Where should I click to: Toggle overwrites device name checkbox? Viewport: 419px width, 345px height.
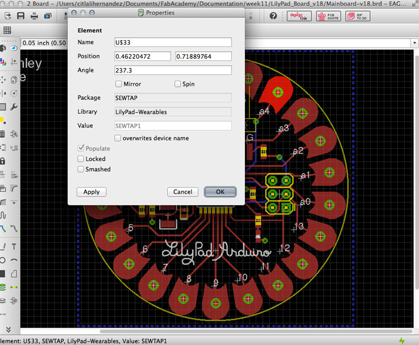pos(118,138)
